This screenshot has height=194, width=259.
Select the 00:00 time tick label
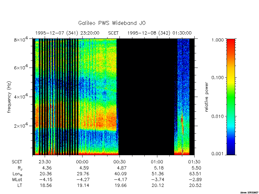82,162
